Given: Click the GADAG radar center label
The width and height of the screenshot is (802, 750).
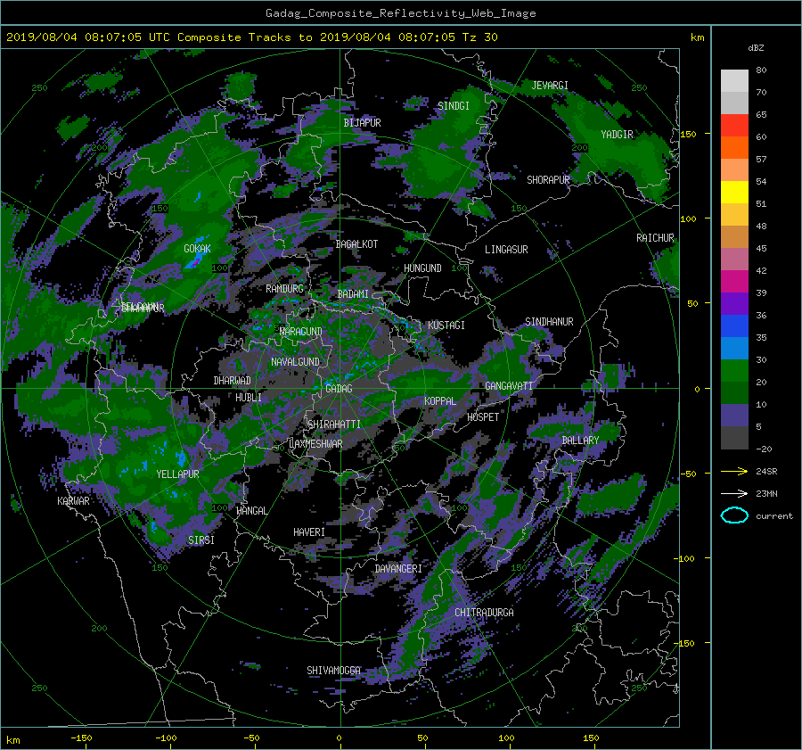Looking at the screenshot, I should (339, 389).
